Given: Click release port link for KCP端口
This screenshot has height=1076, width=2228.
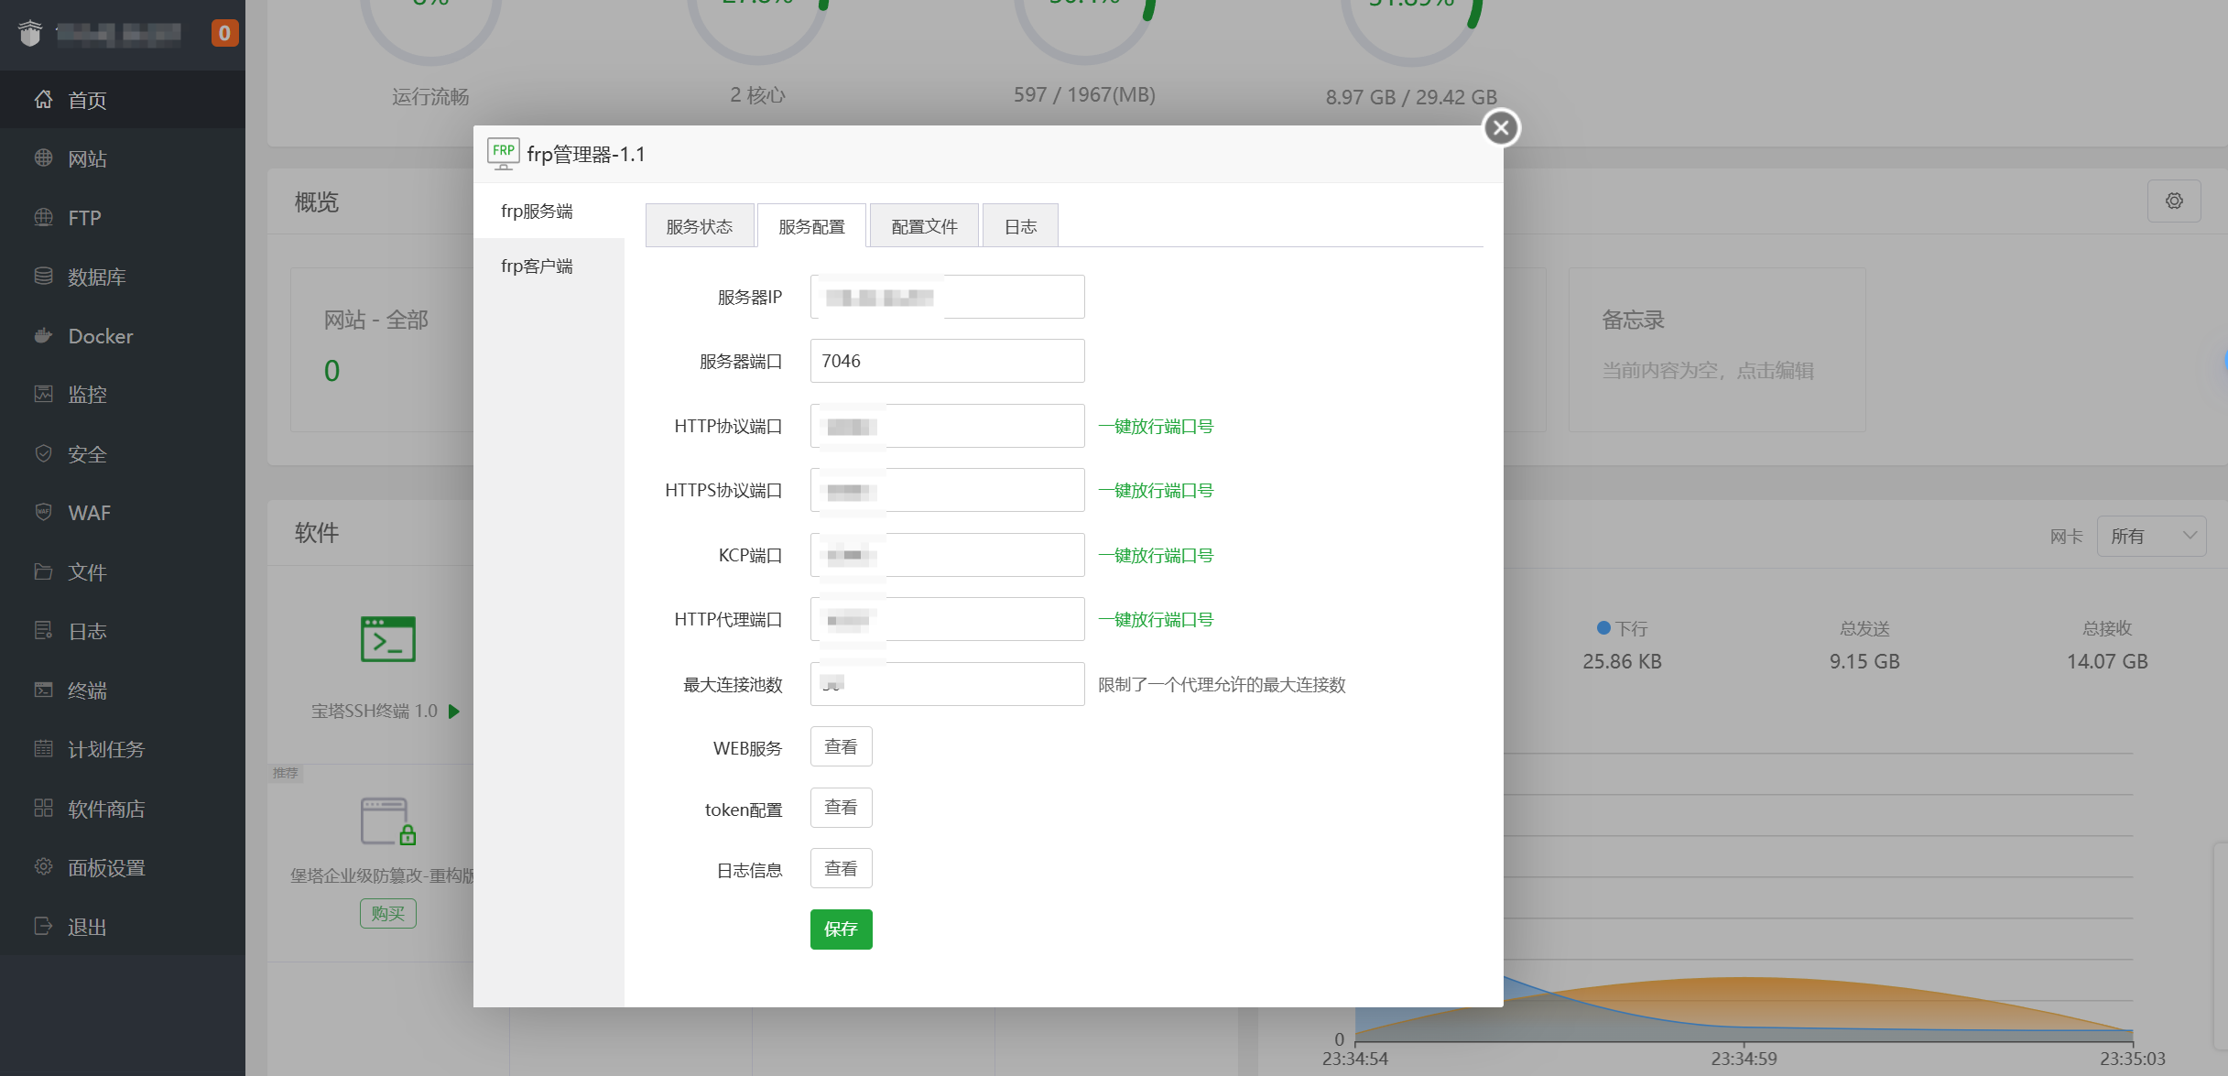Looking at the screenshot, I should pos(1155,555).
